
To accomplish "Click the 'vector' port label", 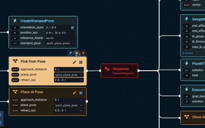I will [196, 5].
